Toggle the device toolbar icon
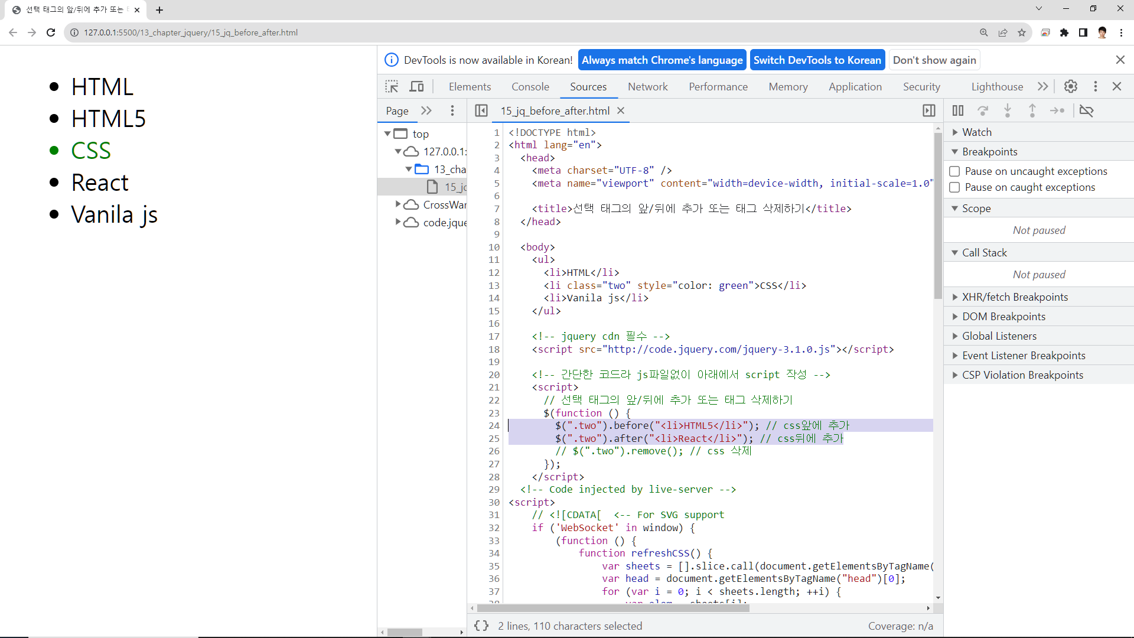Viewport: 1134px width, 638px height. tap(417, 87)
